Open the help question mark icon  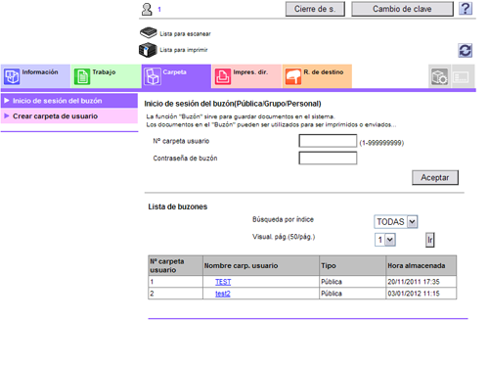point(466,9)
